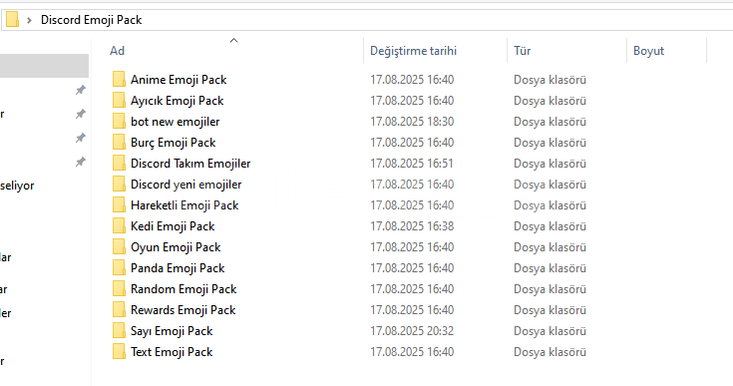The height and width of the screenshot is (386, 733).
Task: Select the Random Emoji Pack folder icon
Action: (119, 289)
